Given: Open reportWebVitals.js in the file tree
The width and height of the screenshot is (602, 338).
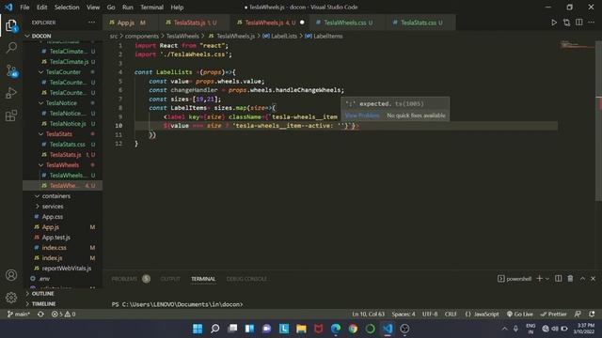Looking at the screenshot, I should click(x=67, y=269).
